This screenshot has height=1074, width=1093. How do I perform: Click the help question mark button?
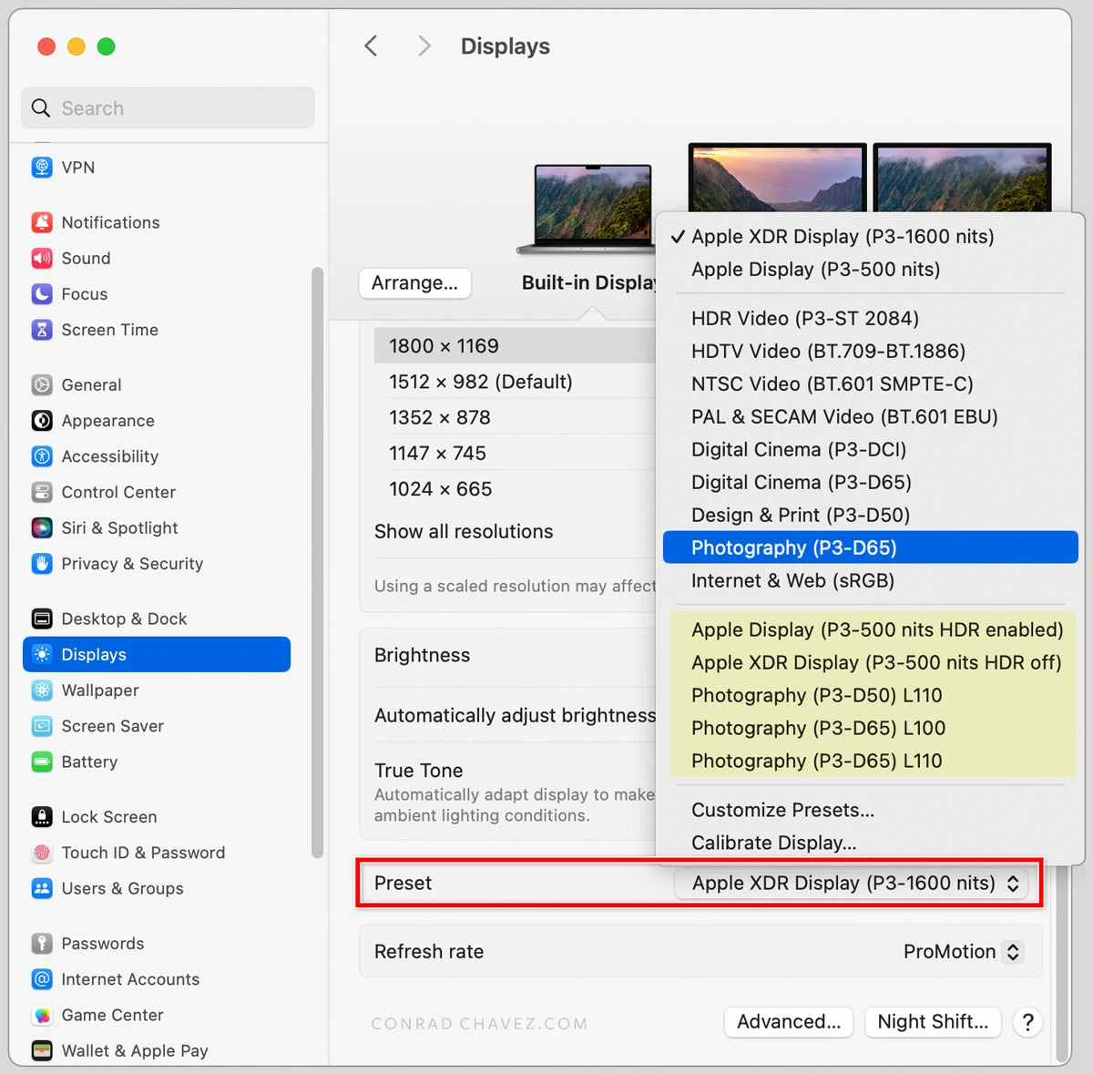(1027, 1022)
